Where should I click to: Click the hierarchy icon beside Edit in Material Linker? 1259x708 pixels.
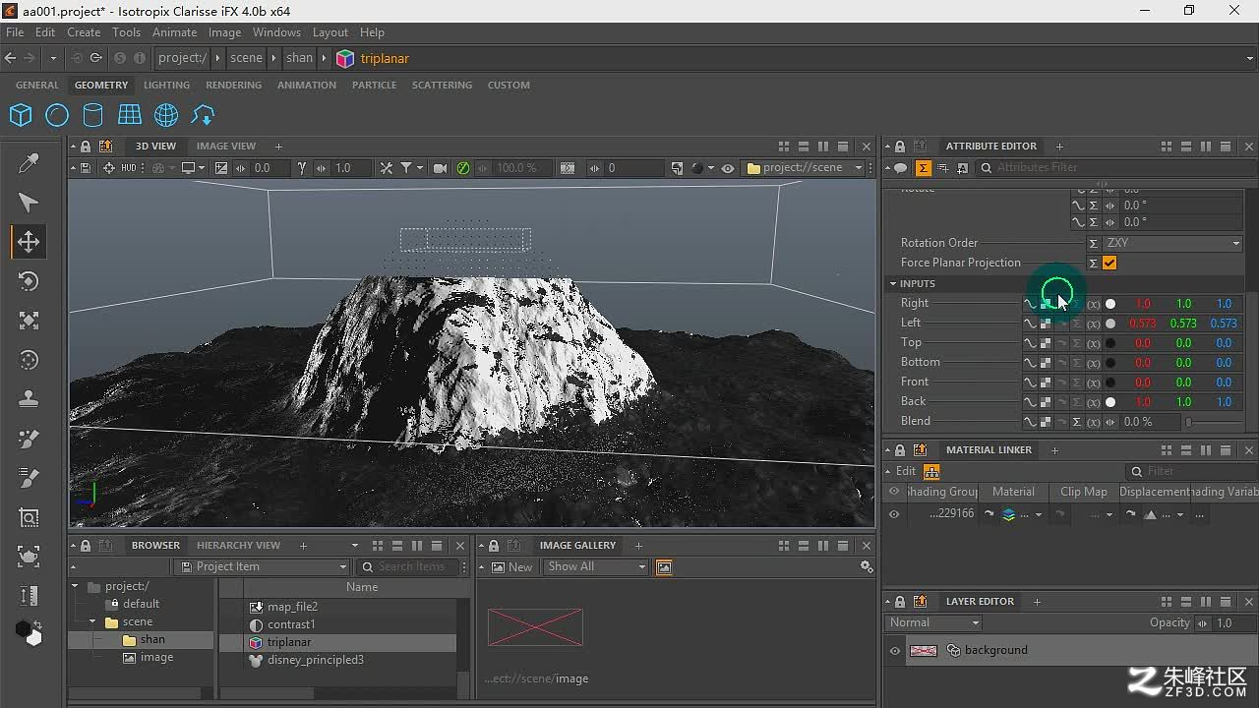tap(931, 471)
